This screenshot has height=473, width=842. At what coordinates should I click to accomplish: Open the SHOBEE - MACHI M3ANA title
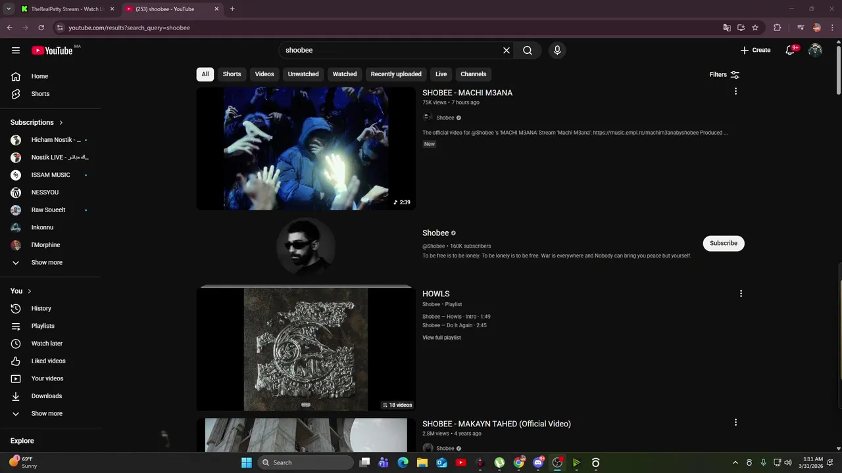coord(467,93)
